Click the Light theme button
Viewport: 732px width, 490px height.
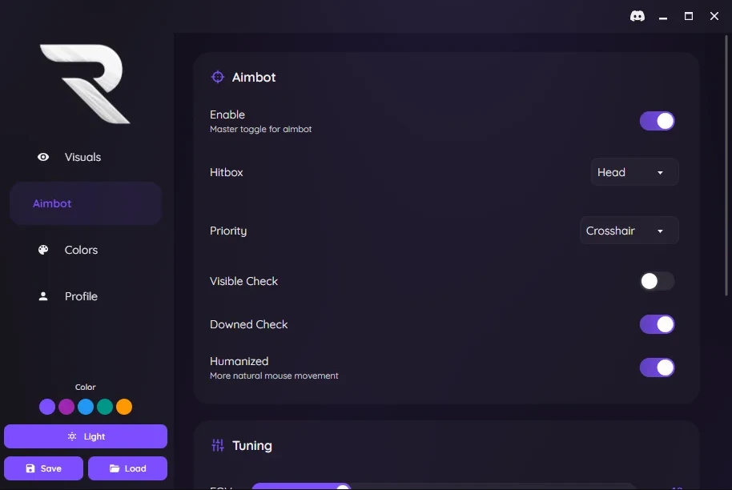[x=86, y=436]
